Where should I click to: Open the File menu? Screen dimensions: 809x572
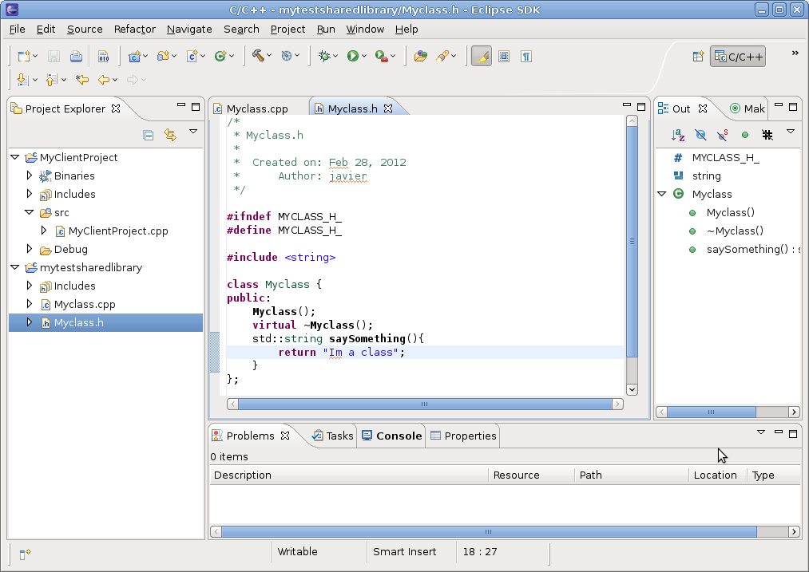click(17, 30)
